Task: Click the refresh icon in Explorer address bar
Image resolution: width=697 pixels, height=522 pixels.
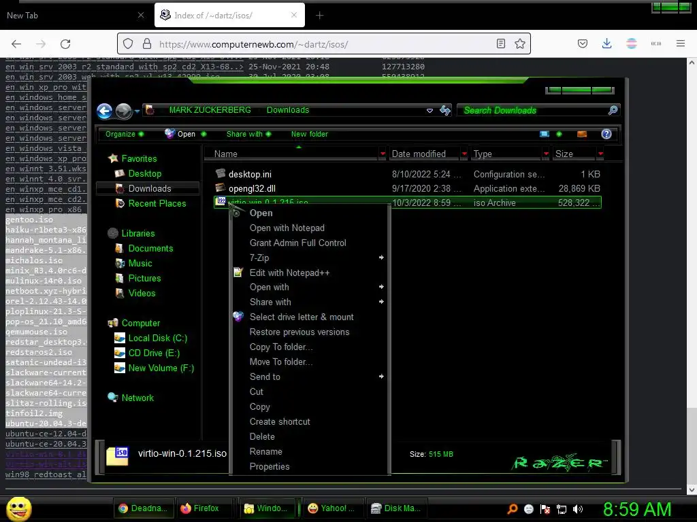Action: (x=445, y=110)
